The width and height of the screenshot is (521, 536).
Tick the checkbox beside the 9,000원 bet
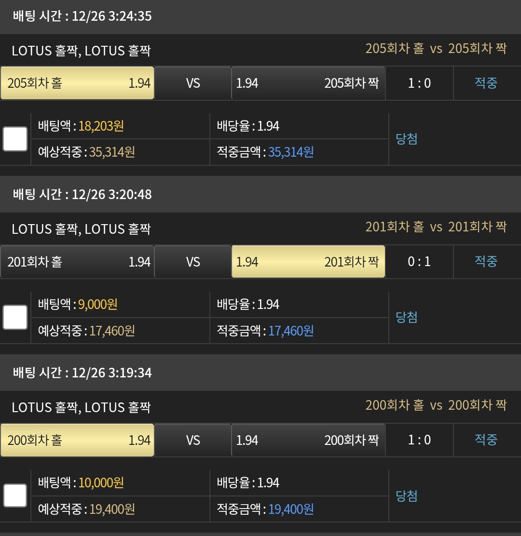pos(15,318)
